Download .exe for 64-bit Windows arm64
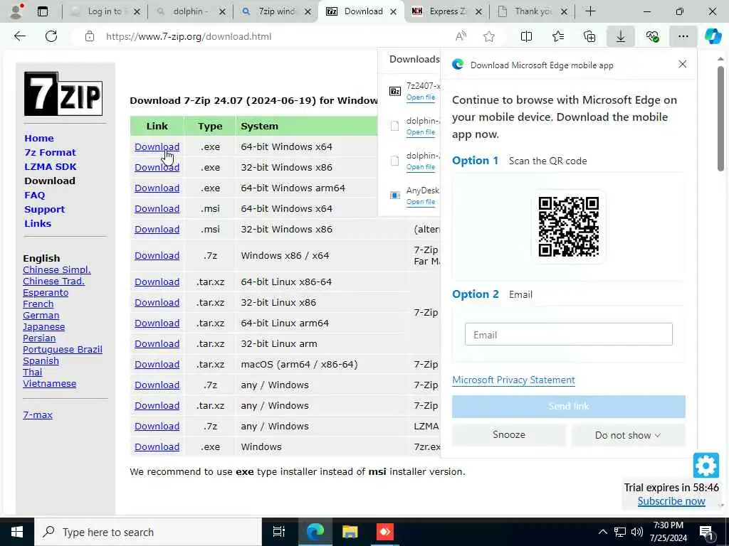The width and height of the screenshot is (729, 546). click(157, 188)
